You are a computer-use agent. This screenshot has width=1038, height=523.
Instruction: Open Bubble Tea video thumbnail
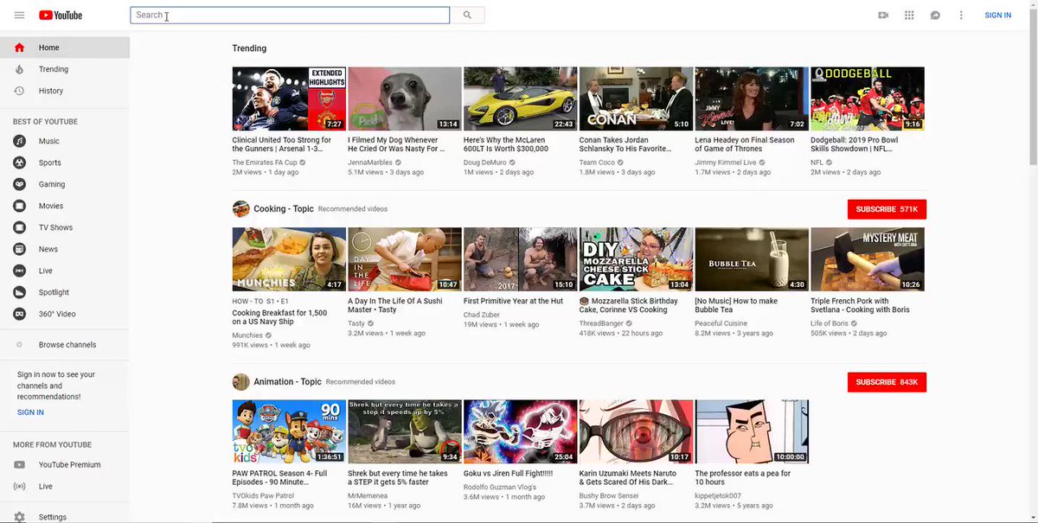pyautogui.click(x=752, y=259)
